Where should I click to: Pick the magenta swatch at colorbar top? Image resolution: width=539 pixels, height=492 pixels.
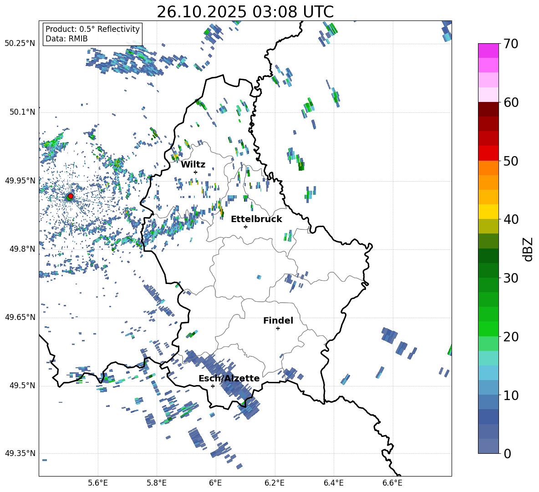tap(488, 51)
